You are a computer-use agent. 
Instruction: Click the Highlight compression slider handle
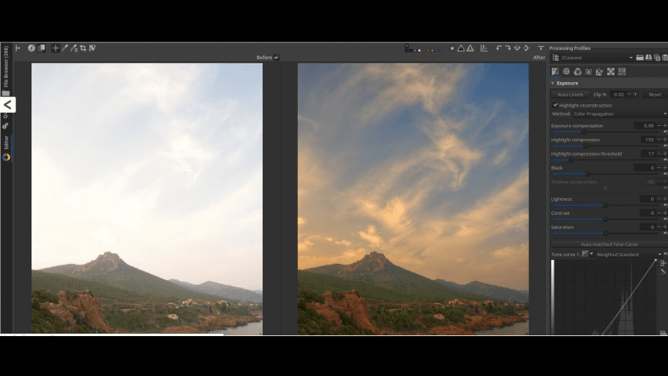[586, 146]
